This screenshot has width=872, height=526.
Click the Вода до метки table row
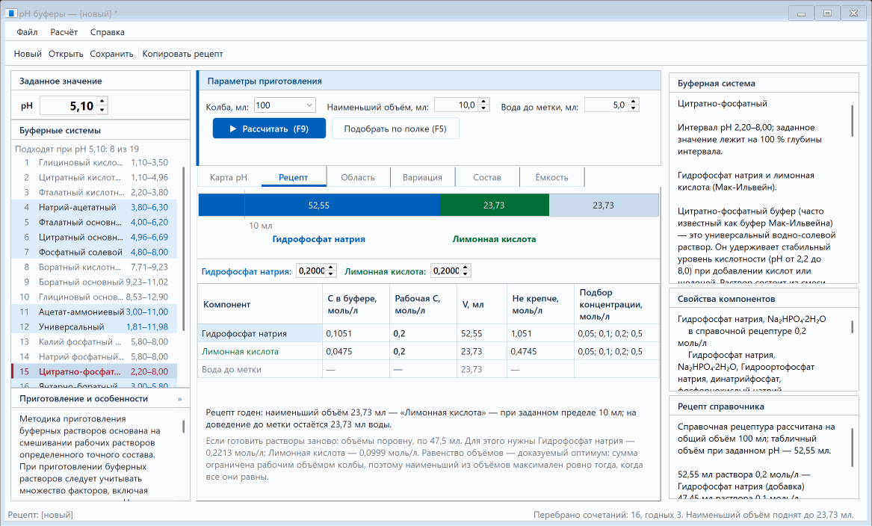pyautogui.click(x=428, y=369)
